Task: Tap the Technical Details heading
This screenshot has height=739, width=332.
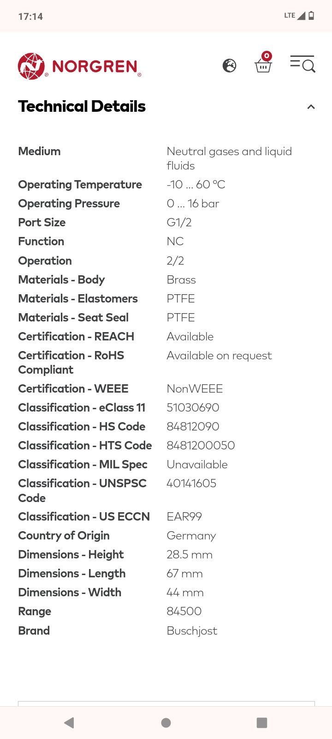Action: tap(82, 106)
